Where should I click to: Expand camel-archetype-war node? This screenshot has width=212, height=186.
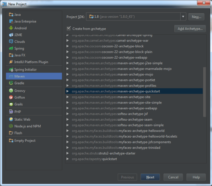pyautogui.click(x=68, y=41)
